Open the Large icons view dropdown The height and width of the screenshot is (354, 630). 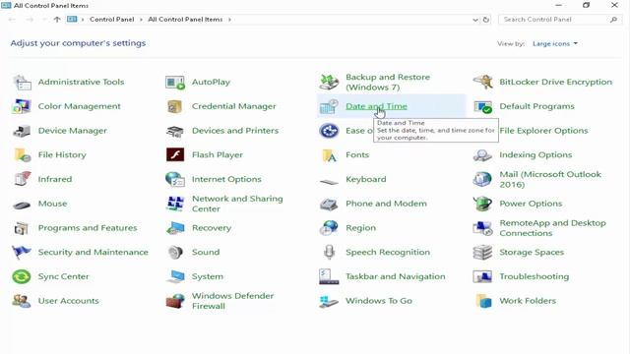555,43
